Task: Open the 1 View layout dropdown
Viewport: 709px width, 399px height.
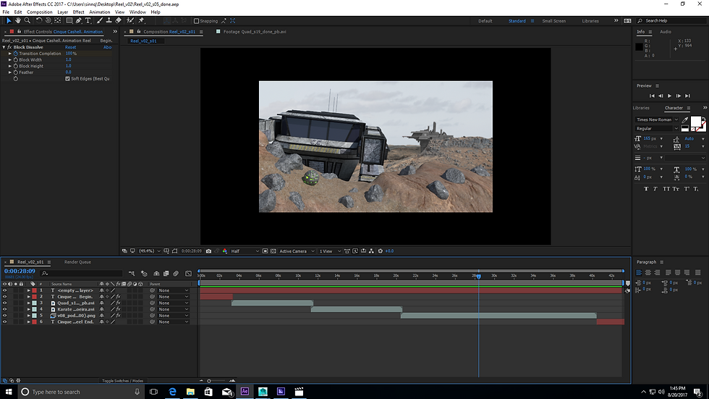Action: pos(330,251)
